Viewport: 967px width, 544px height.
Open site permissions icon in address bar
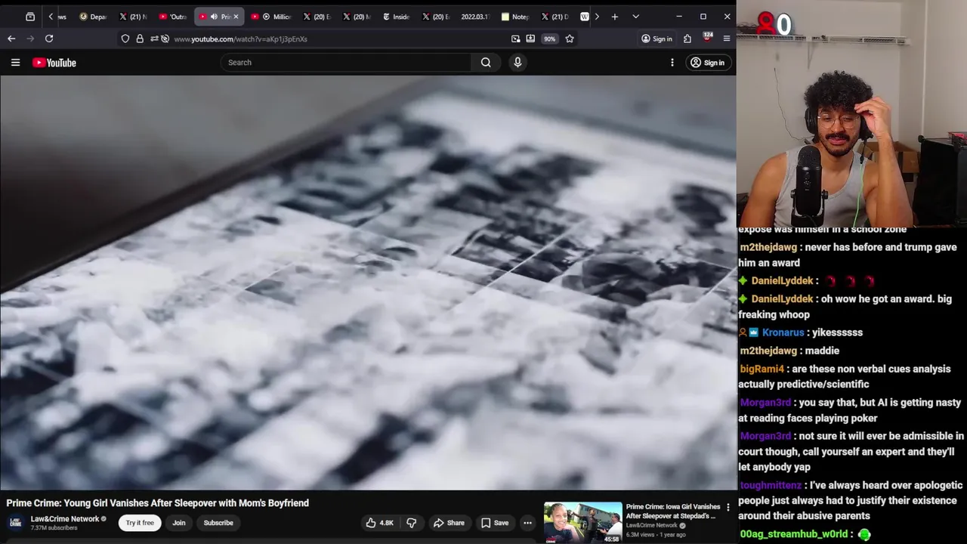(x=154, y=39)
